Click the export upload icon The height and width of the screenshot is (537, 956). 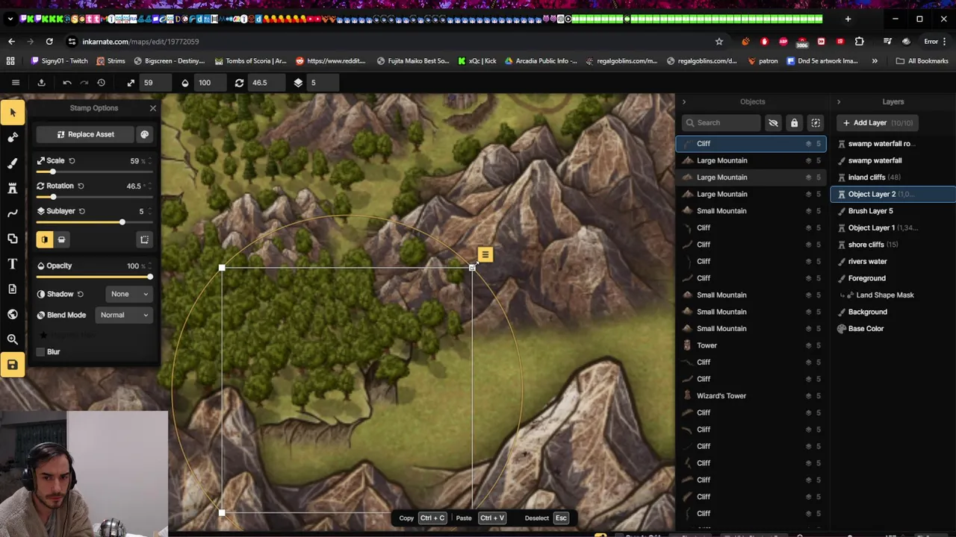(x=41, y=83)
